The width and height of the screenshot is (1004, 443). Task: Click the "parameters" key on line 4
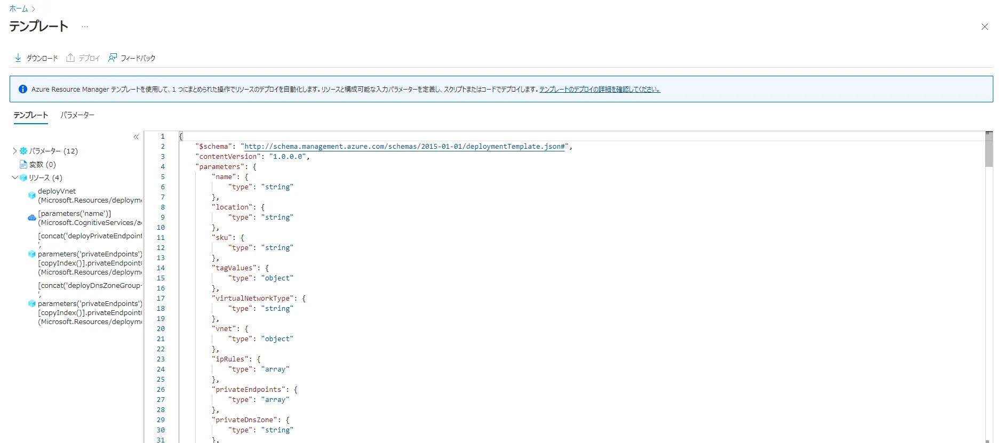tap(220, 166)
